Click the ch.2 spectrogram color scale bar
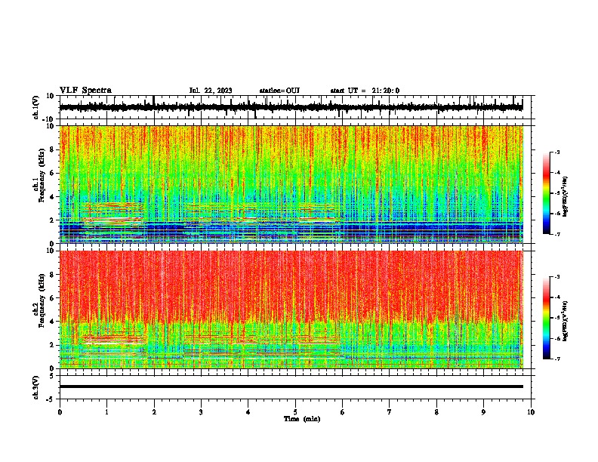 pyautogui.click(x=547, y=318)
